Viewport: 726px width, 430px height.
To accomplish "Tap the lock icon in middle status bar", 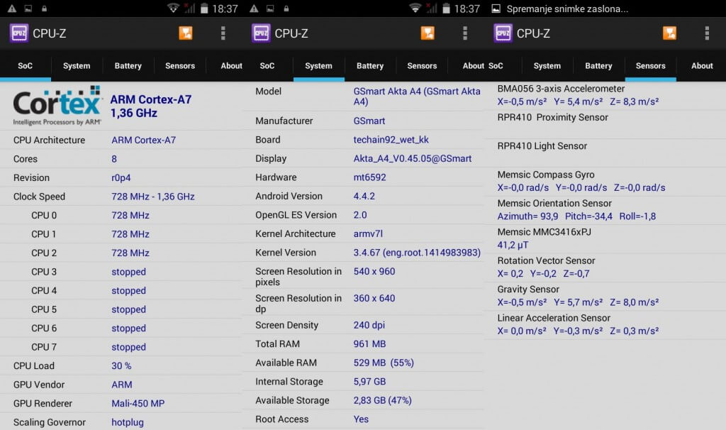I will 286,9.
